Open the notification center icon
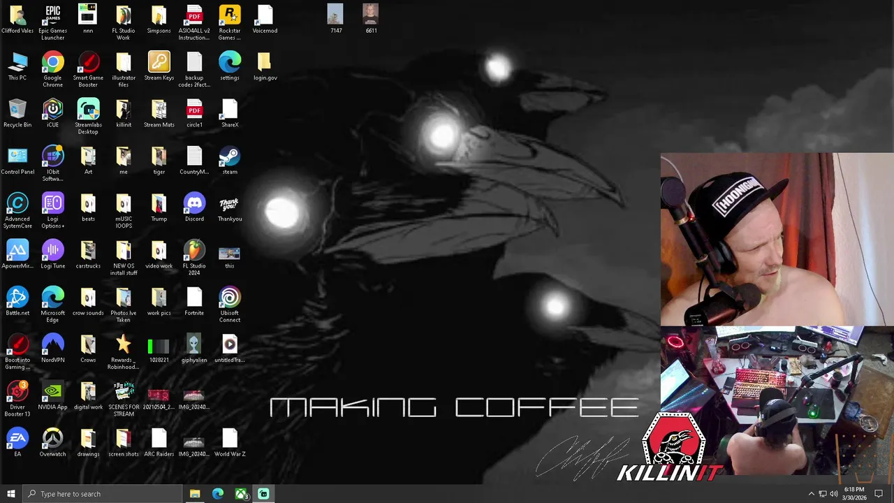 click(879, 494)
